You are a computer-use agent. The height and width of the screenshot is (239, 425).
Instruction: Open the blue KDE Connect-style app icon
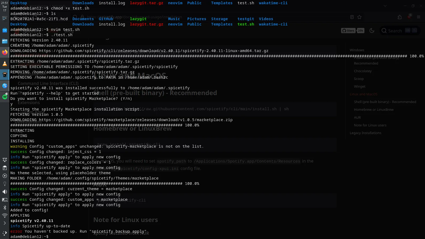(5, 86)
